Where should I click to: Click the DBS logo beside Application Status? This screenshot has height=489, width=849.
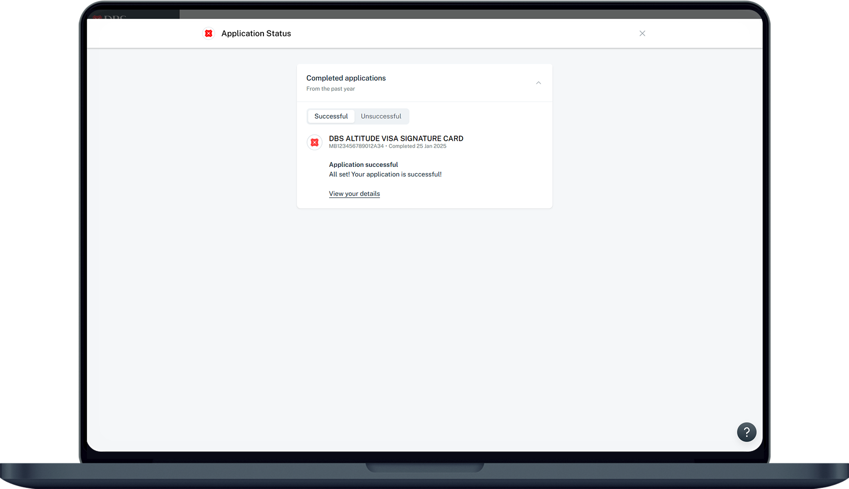click(x=209, y=33)
